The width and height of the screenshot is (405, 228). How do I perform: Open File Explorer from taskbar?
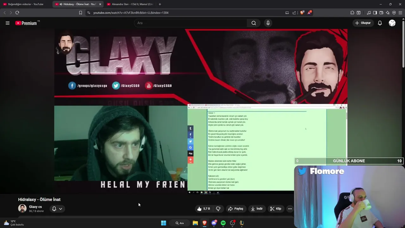coord(195,223)
